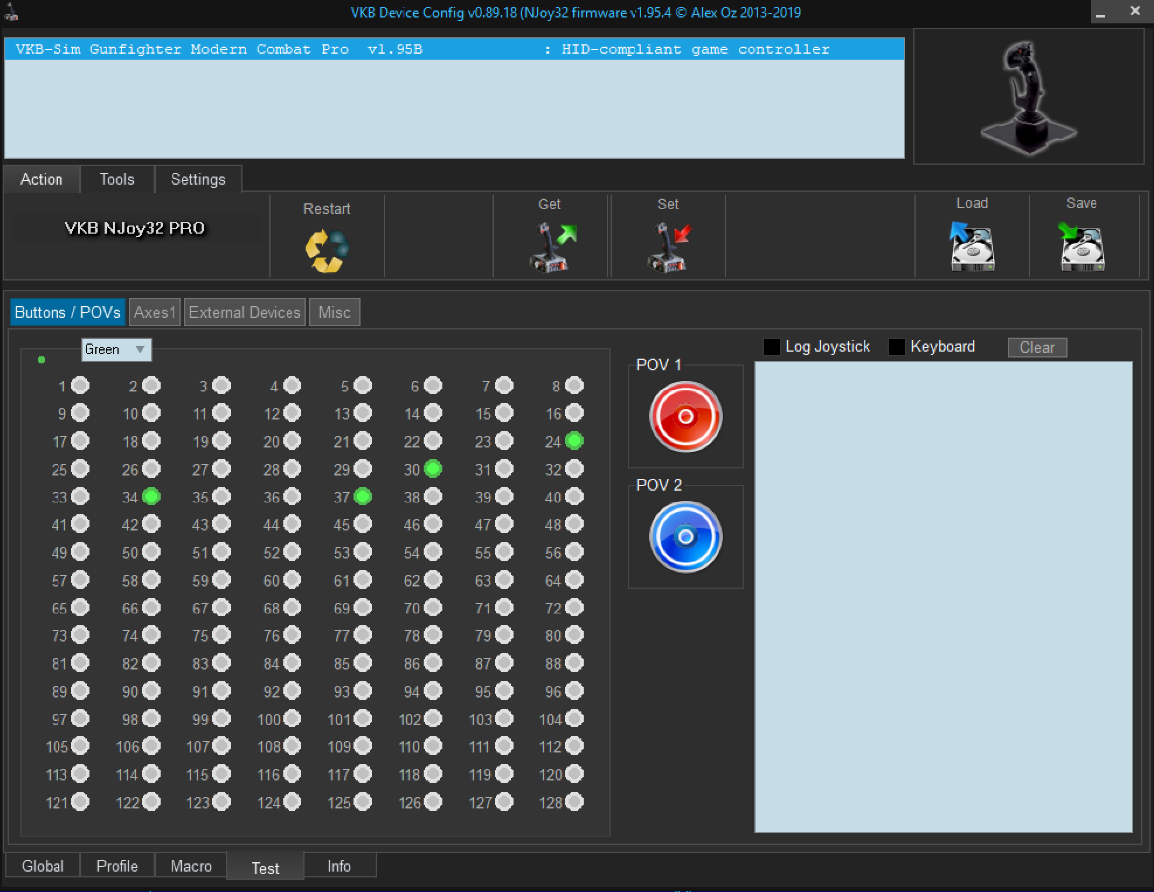
Task: Click the lit button 24 indicator
Action: [x=574, y=441]
